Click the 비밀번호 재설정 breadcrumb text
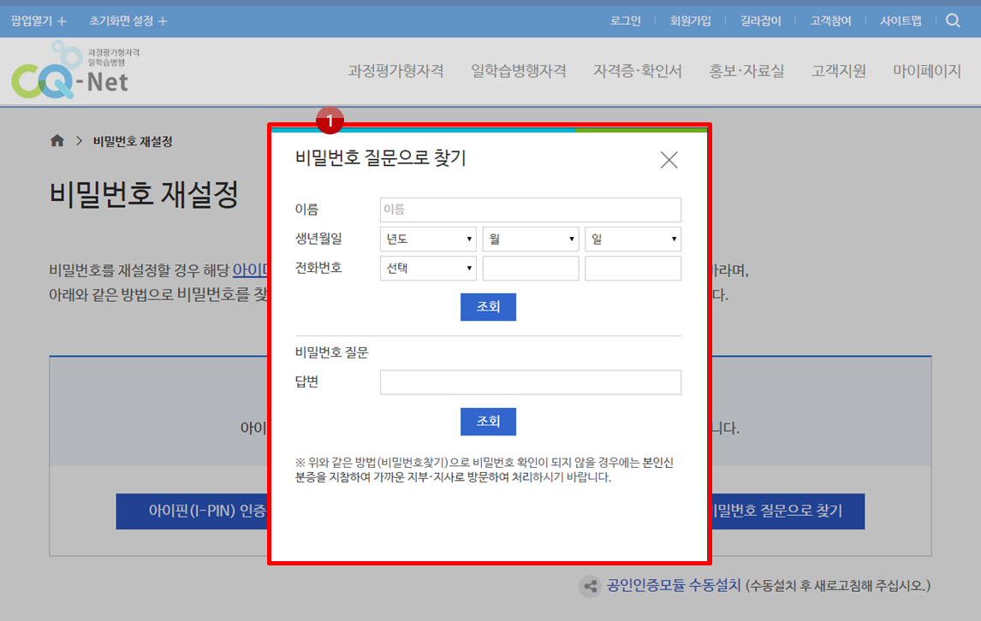Viewport: 981px width, 621px height. pyautogui.click(x=133, y=141)
